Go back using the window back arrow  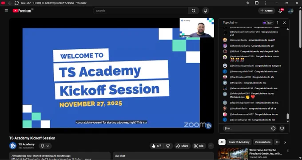pyautogui.click(x=10, y=3)
